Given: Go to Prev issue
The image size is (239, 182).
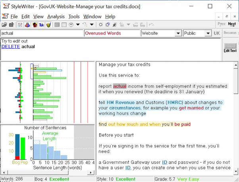Looking at the screenshot, I should coord(222,24).
